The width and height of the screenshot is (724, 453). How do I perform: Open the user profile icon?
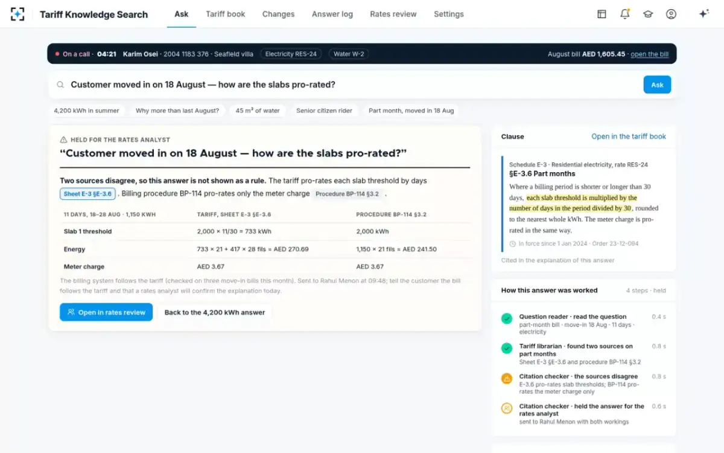point(671,14)
